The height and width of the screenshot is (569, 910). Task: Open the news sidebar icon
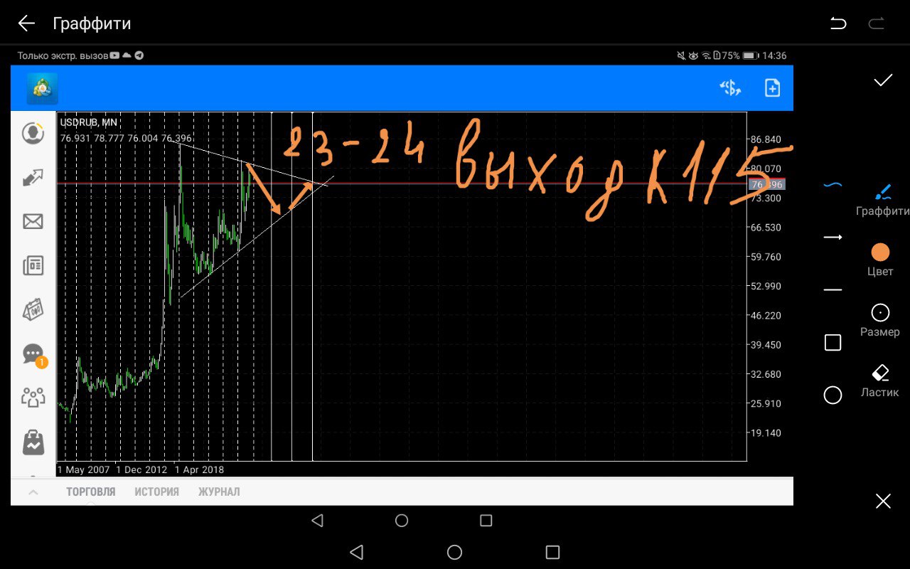point(33,266)
